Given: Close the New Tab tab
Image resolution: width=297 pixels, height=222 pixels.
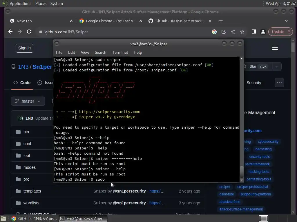Looking at the screenshot, I should click(71, 21).
